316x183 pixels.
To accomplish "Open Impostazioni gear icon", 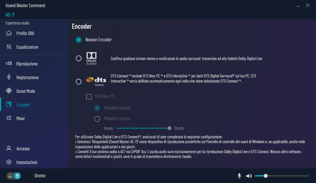I will tap(9, 162).
